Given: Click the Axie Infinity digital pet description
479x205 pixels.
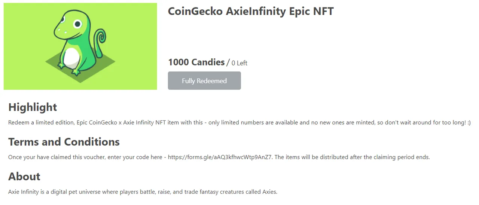Looking at the screenshot, I should 143,192.
